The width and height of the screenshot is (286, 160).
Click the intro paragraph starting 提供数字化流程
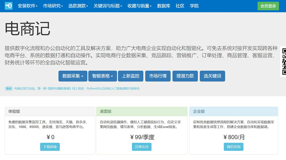(x=141, y=56)
